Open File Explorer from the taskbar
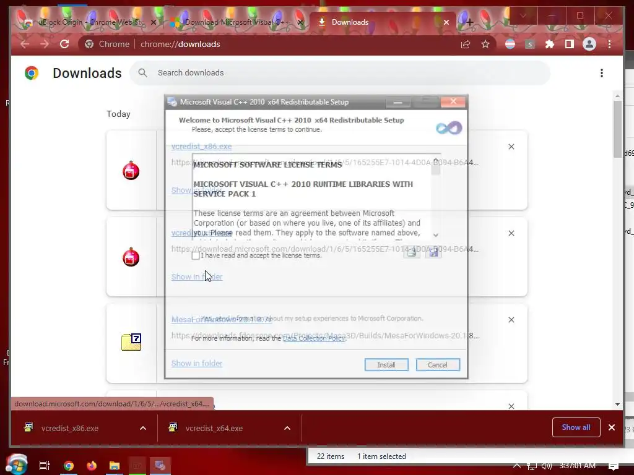634x475 pixels. 115,466
